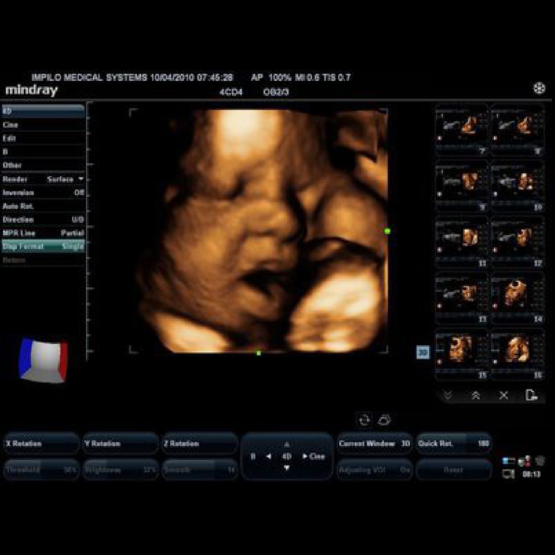Click the rotate/refresh icon below the image
The width and height of the screenshot is (555, 555).
365,420
